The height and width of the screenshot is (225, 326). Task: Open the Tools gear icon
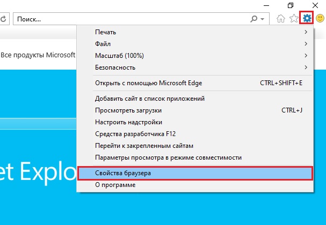(307, 18)
